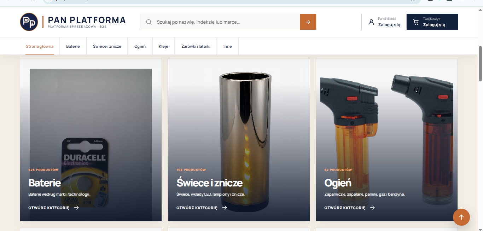Click Otwórz kategorię for Świece i znicze
The height and width of the screenshot is (231, 483).
pos(197,208)
